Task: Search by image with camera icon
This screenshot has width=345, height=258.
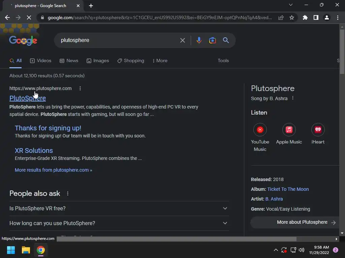Action: pos(212,40)
